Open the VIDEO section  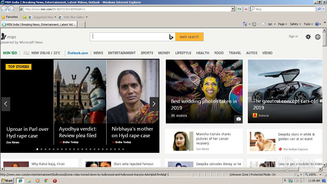point(267,53)
